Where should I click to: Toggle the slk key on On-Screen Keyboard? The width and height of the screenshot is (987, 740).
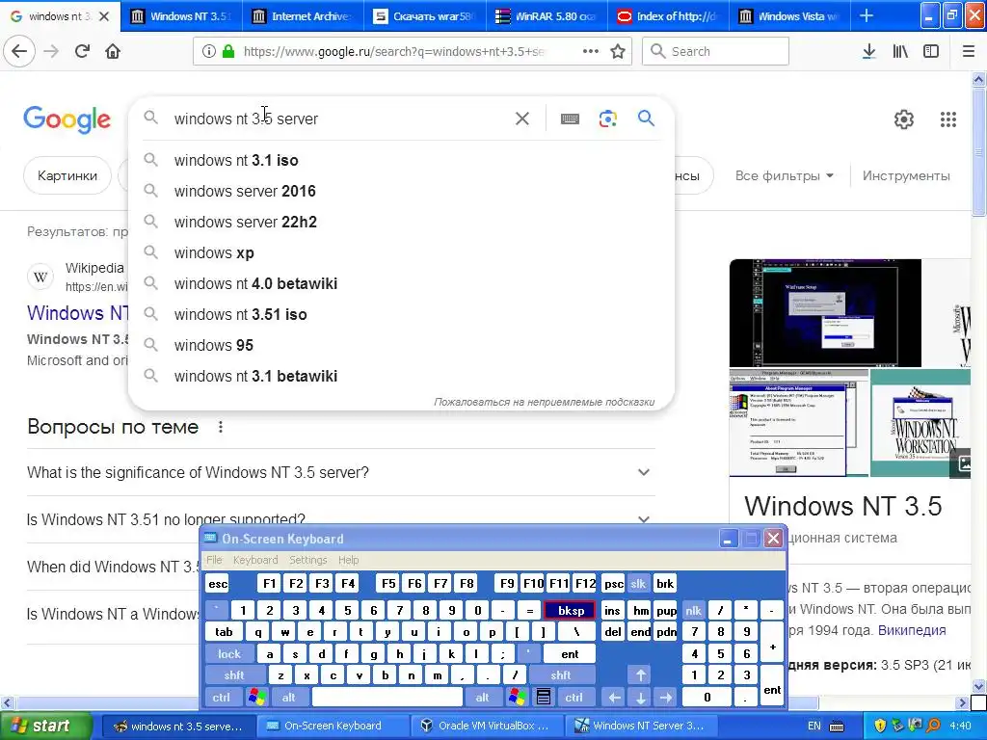638,584
